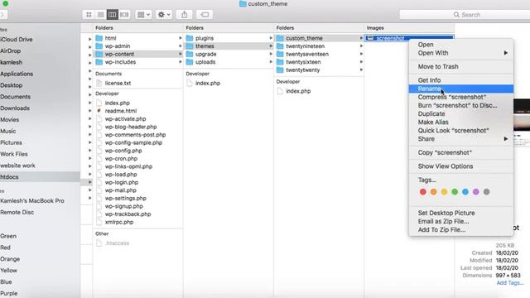Select index.php in the themes column
The height and width of the screenshot is (298, 530).
pyautogui.click(x=298, y=91)
